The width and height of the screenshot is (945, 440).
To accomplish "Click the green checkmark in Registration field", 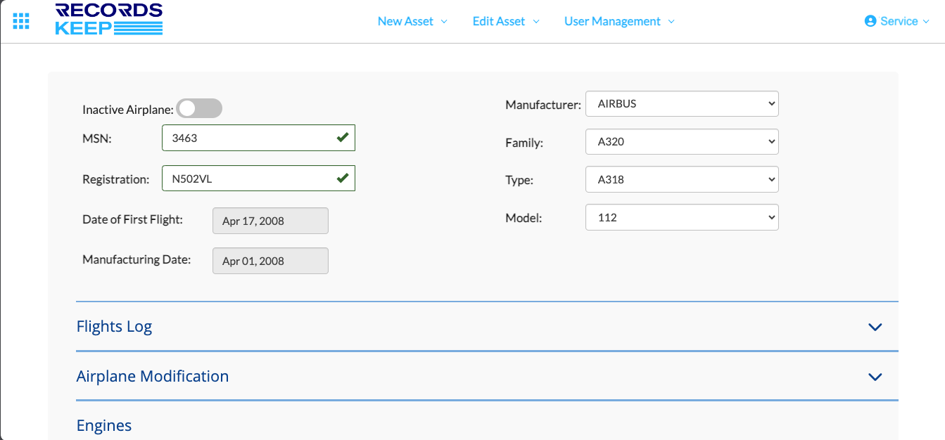I will (x=343, y=179).
